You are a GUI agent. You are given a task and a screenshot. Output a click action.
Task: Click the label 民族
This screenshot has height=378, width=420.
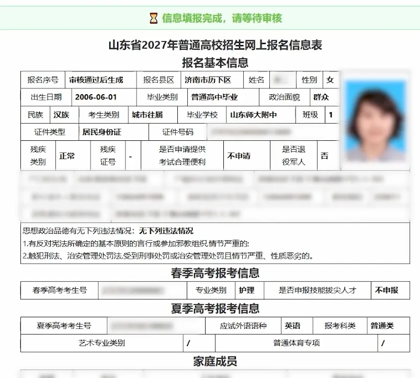pos(36,115)
